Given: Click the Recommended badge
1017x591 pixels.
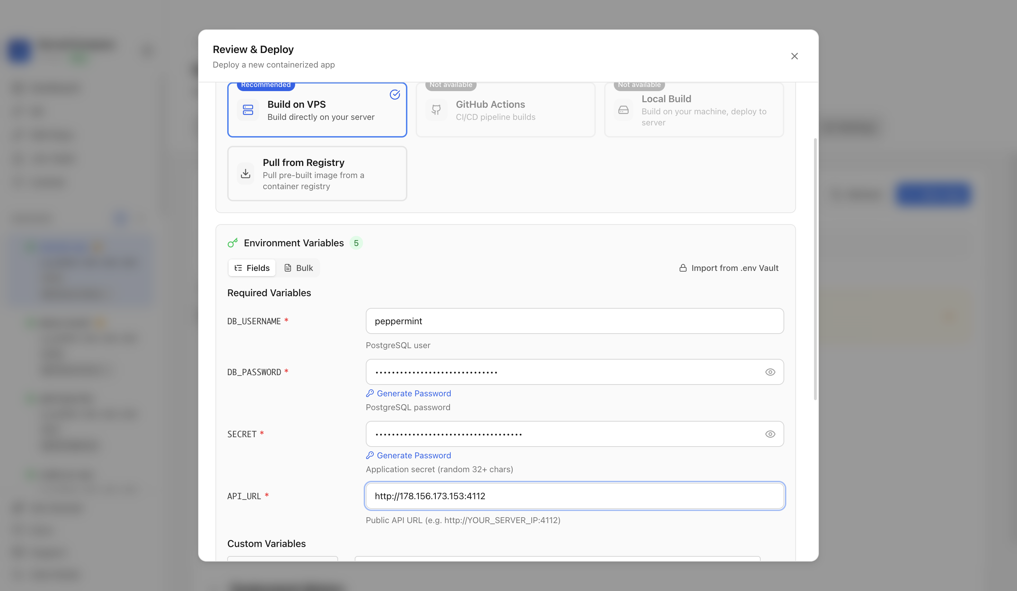Looking at the screenshot, I should point(266,85).
